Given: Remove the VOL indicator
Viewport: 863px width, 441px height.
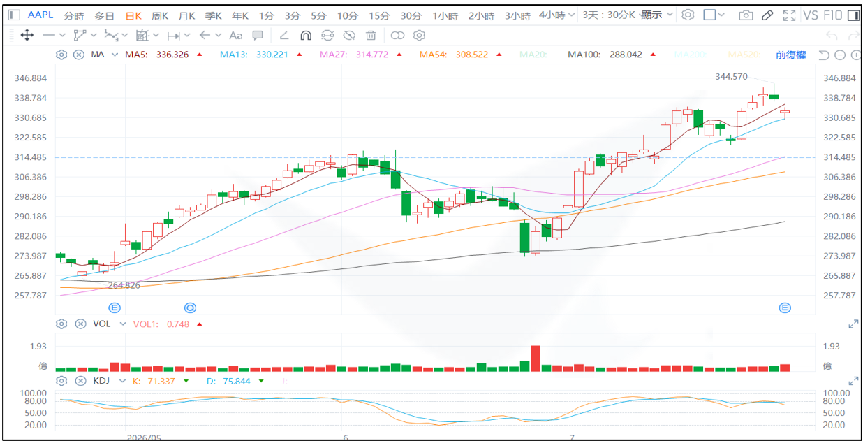Looking at the screenshot, I should tap(80, 324).
